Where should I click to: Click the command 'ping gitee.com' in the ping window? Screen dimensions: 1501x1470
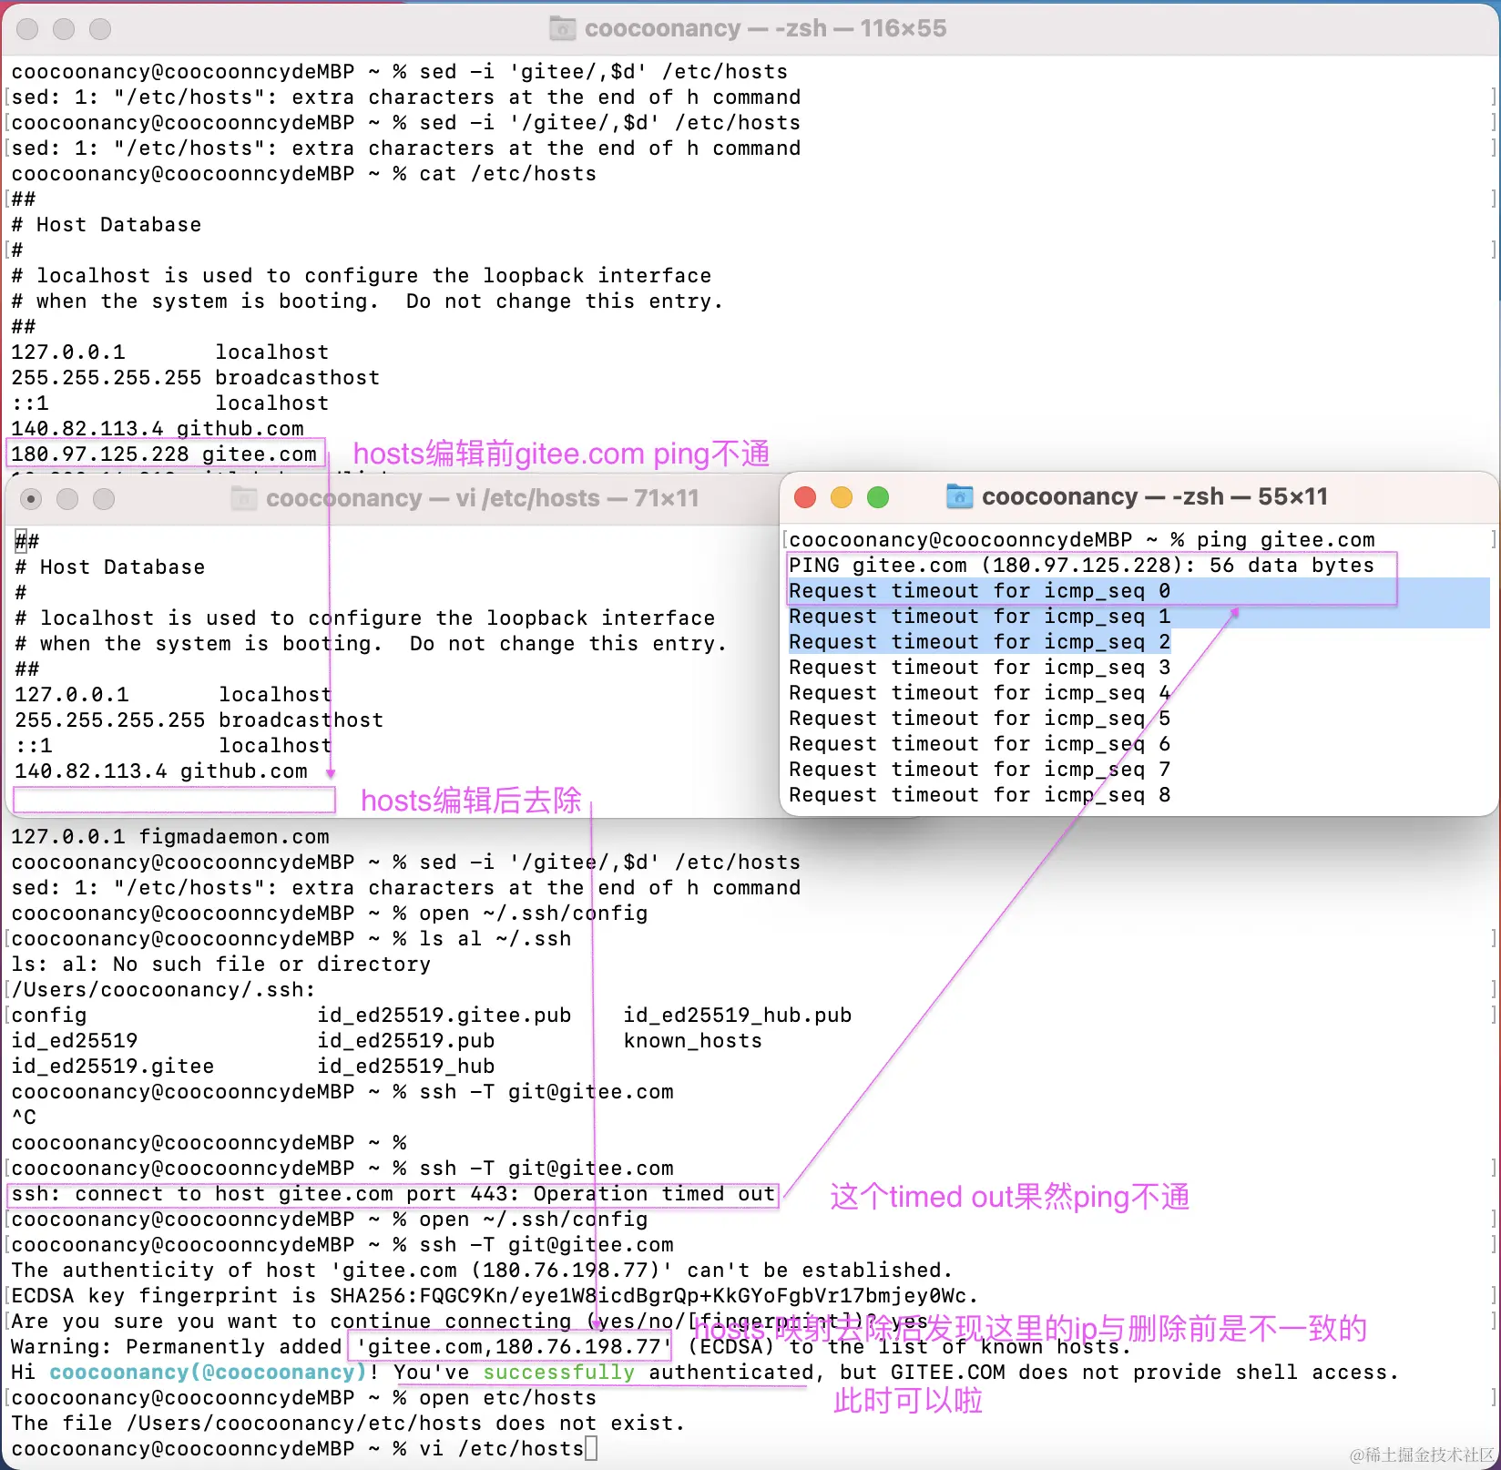[1286, 540]
